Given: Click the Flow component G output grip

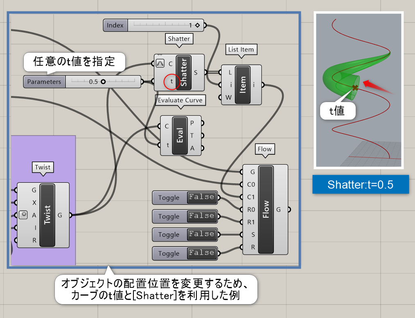Looking at the screenshot, I should [289, 209].
